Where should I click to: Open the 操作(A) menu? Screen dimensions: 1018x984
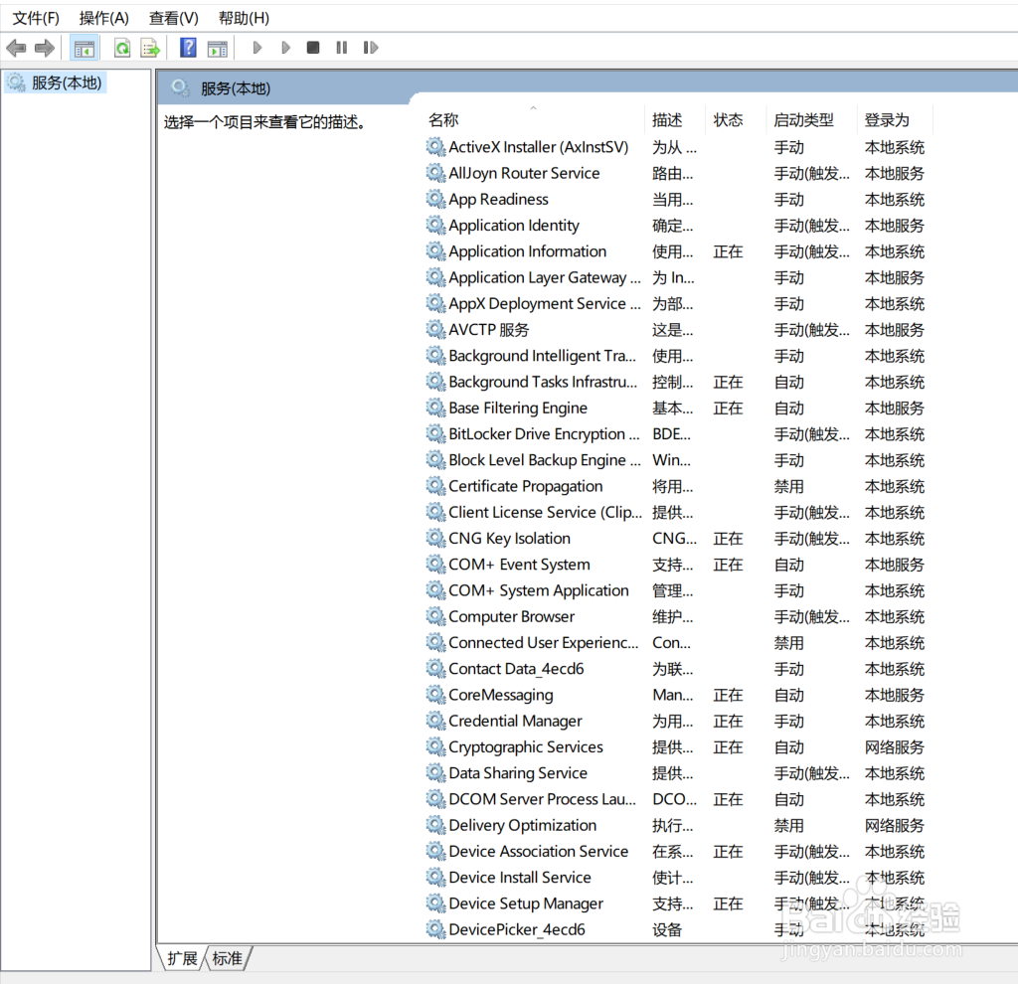click(x=103, y=18)
